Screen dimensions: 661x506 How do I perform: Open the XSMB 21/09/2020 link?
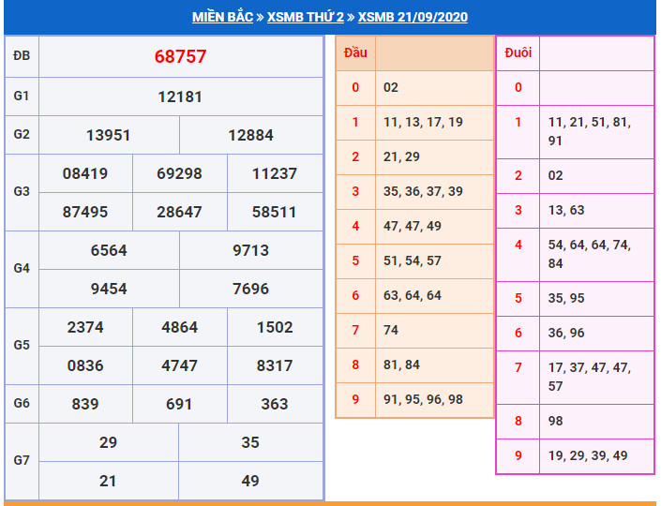413,17
